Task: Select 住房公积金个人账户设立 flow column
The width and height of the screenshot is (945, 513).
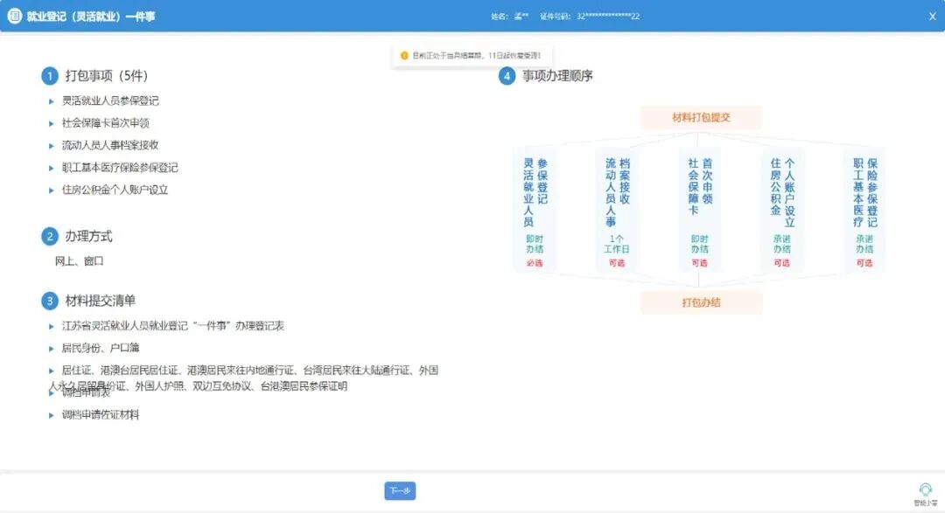Action: pyautogui.click(x=782, y=210)
